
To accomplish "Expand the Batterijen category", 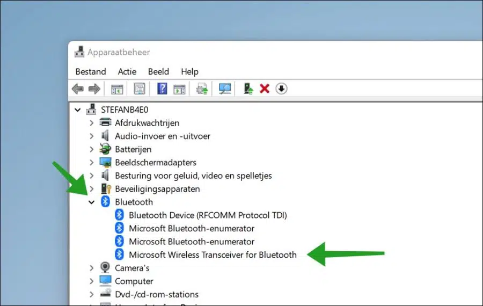I will [x=91, y=149].
